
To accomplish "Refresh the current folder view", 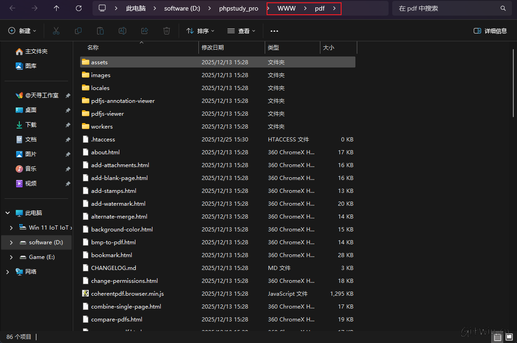I will point(79,8).
